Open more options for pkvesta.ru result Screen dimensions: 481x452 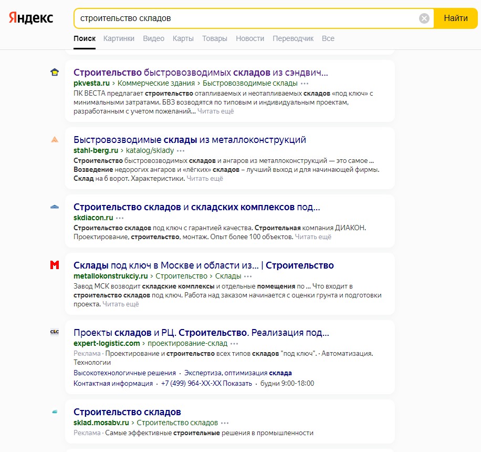pyautogui.click(x=305, y=84)
